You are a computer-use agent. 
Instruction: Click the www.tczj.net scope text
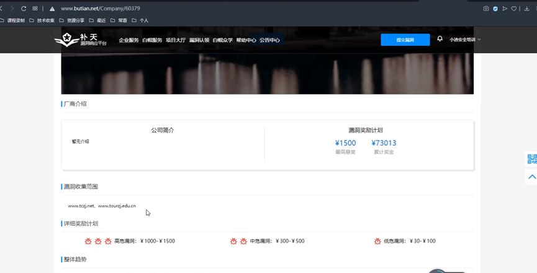tap(81, 206)
